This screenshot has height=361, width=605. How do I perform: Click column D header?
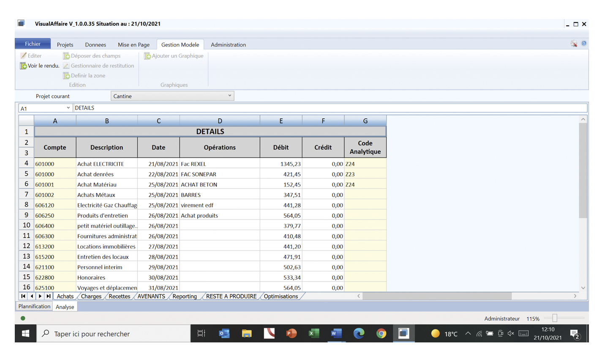pyautogui.click(x=220, y=121)
